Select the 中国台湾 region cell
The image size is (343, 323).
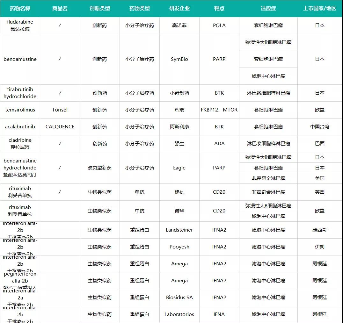pos(320,127)
